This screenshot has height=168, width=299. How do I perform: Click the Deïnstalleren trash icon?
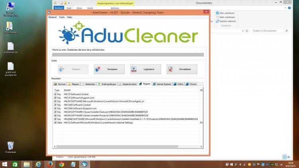(x=170, y=69)
